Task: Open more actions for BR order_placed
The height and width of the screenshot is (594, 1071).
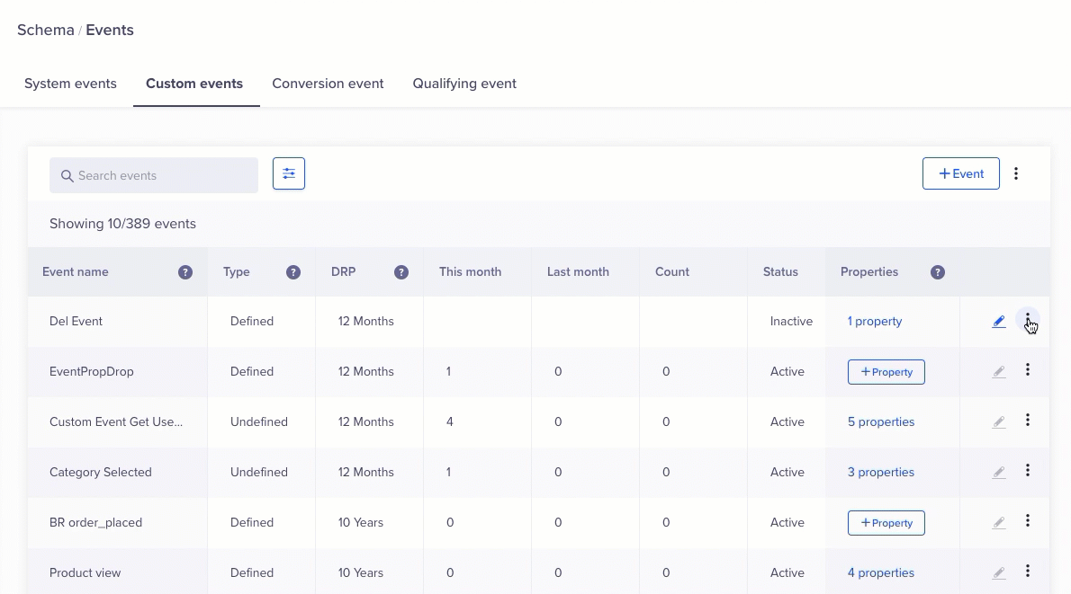Action: pos(1027,521)
